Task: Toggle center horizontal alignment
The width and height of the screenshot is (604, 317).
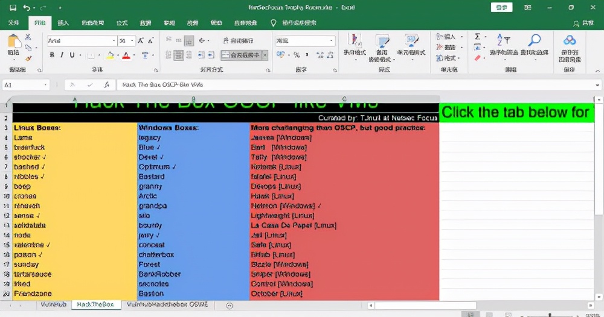Action: click(x=178, y=55)
